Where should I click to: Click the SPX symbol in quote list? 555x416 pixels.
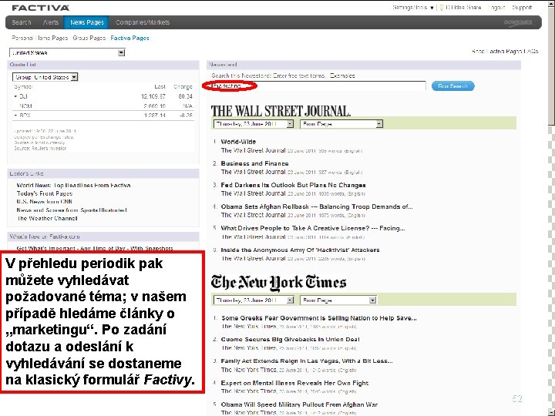coord(25,116)
